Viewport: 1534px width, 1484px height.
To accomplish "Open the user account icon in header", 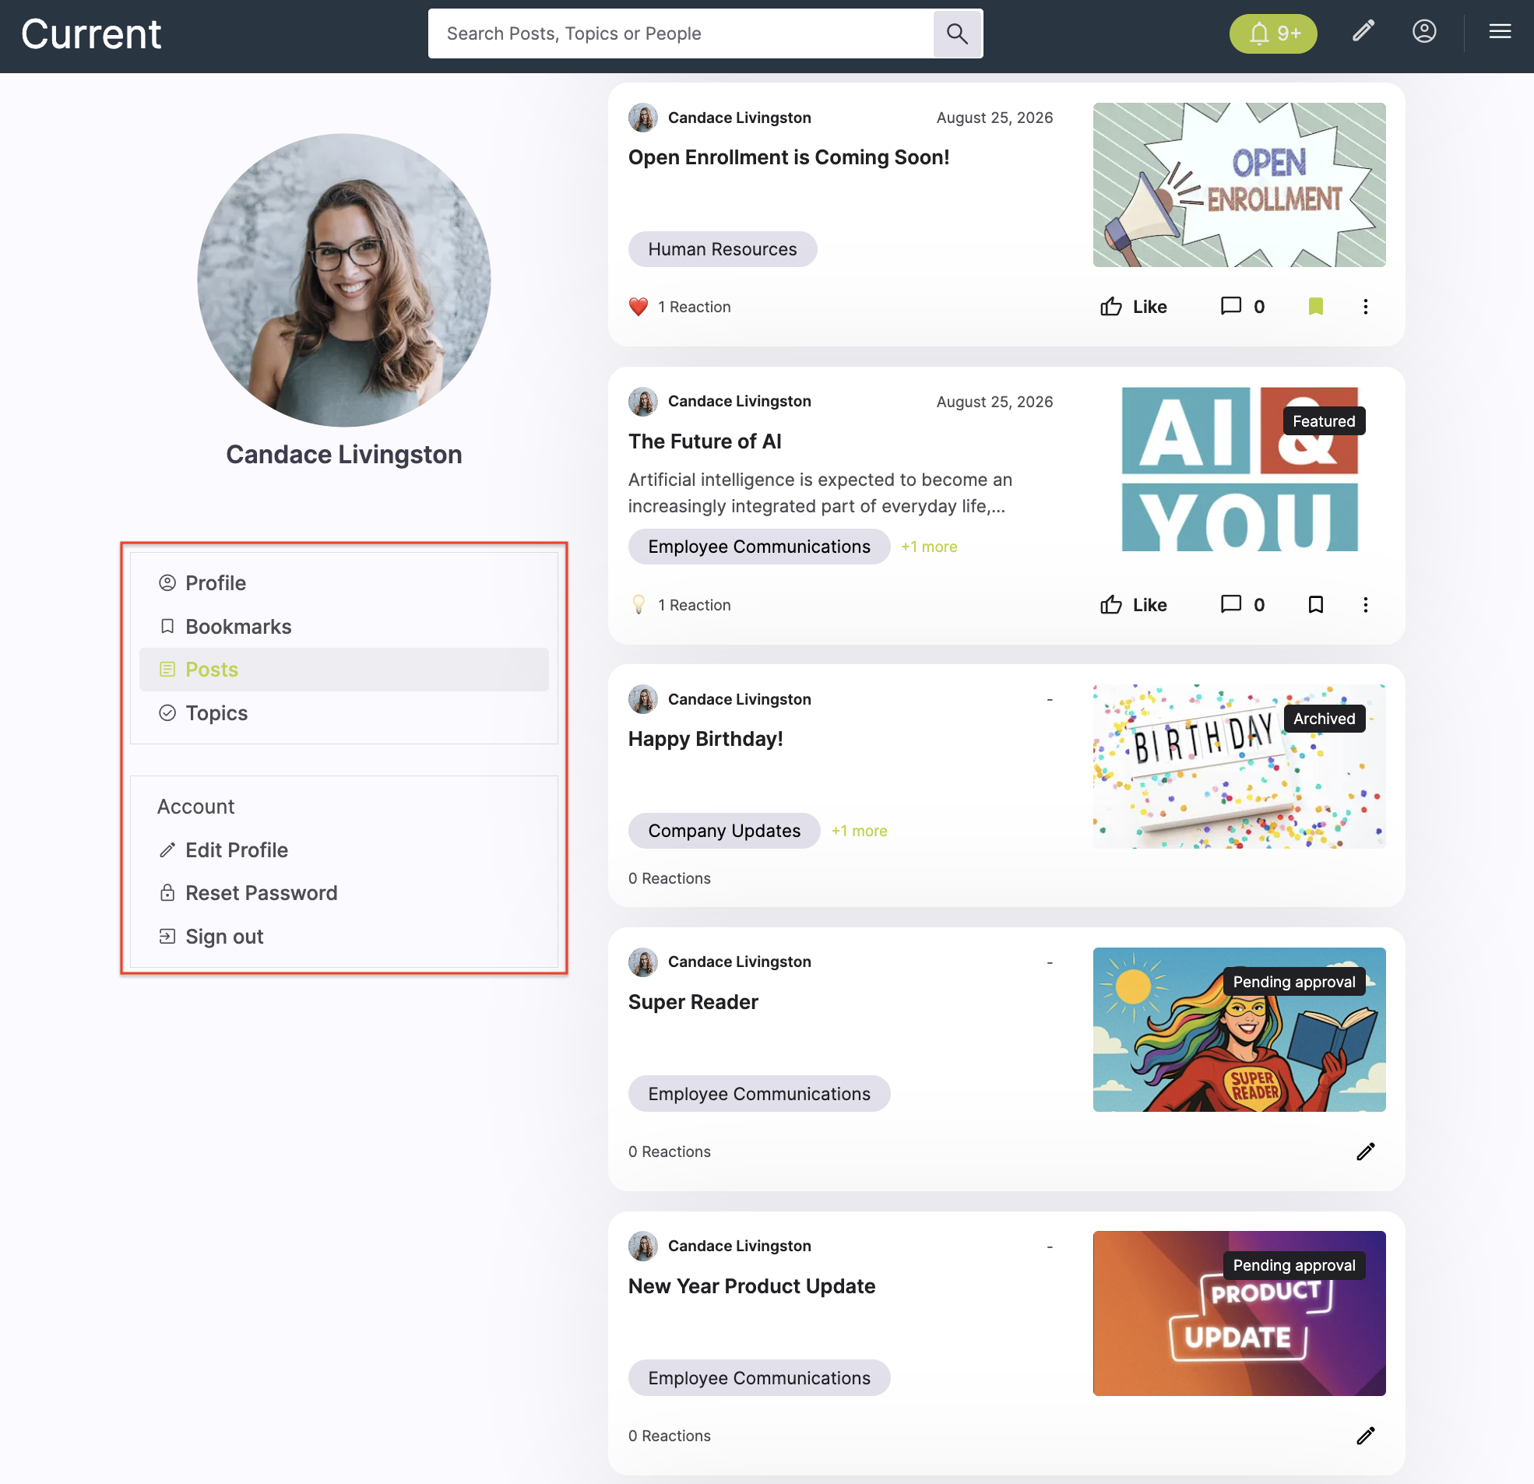I will [1423, 31].
